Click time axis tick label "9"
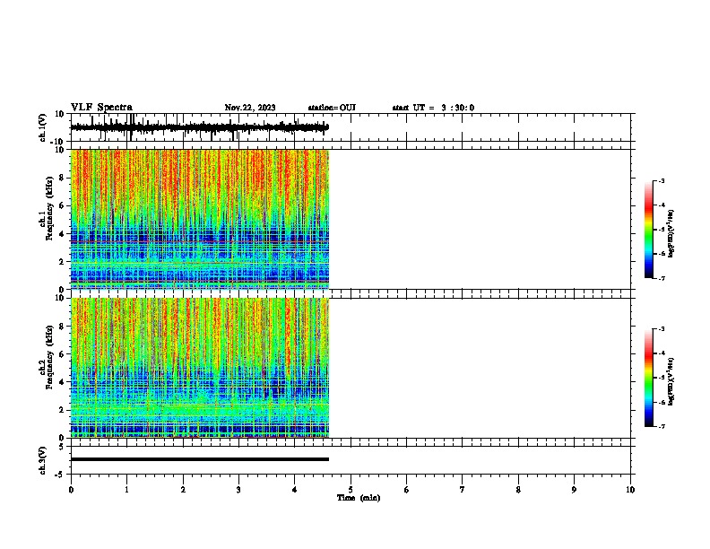710x549 pixels. (574, 490)
